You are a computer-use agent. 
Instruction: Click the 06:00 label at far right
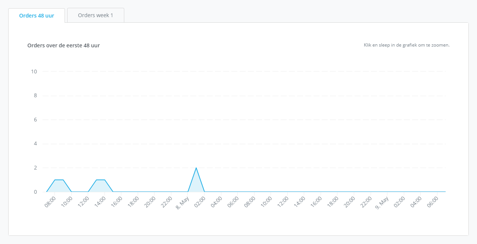[433, 202]
